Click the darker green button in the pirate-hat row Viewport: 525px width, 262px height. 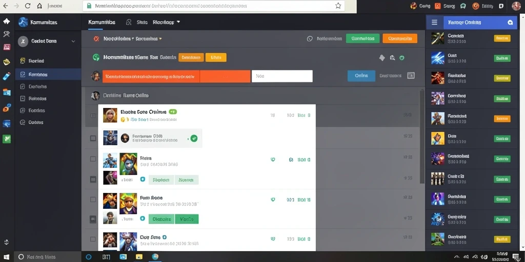point(187,219)
